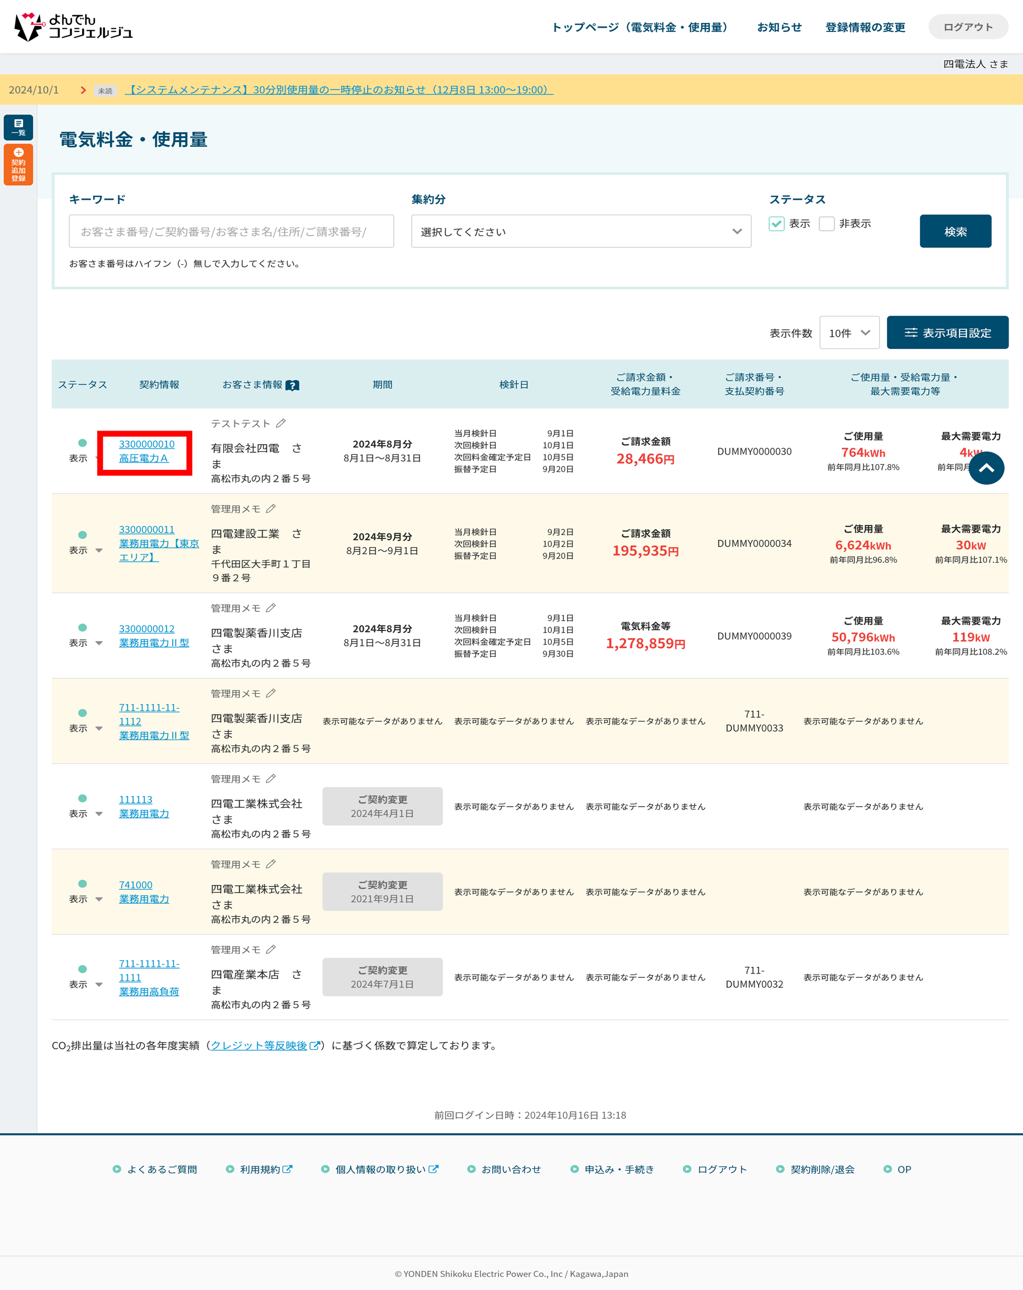The height and width of the screenshot is (1290, 1023).
Task: Click the keyword search input field
Action: click(x=231, y=232)
